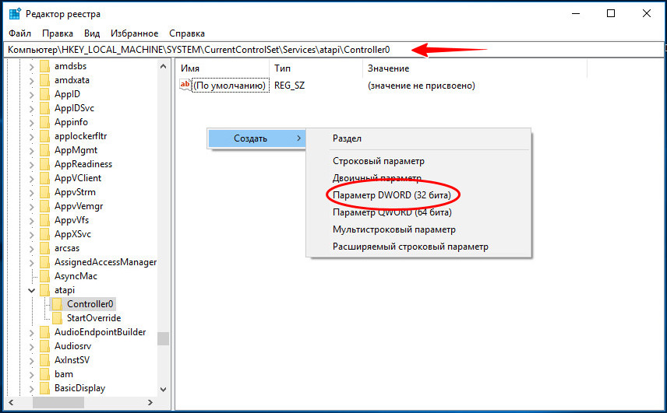This screenshot has width=667, height=413.
Task: Select the (По умолчанию) value
Action: point(230,86)
